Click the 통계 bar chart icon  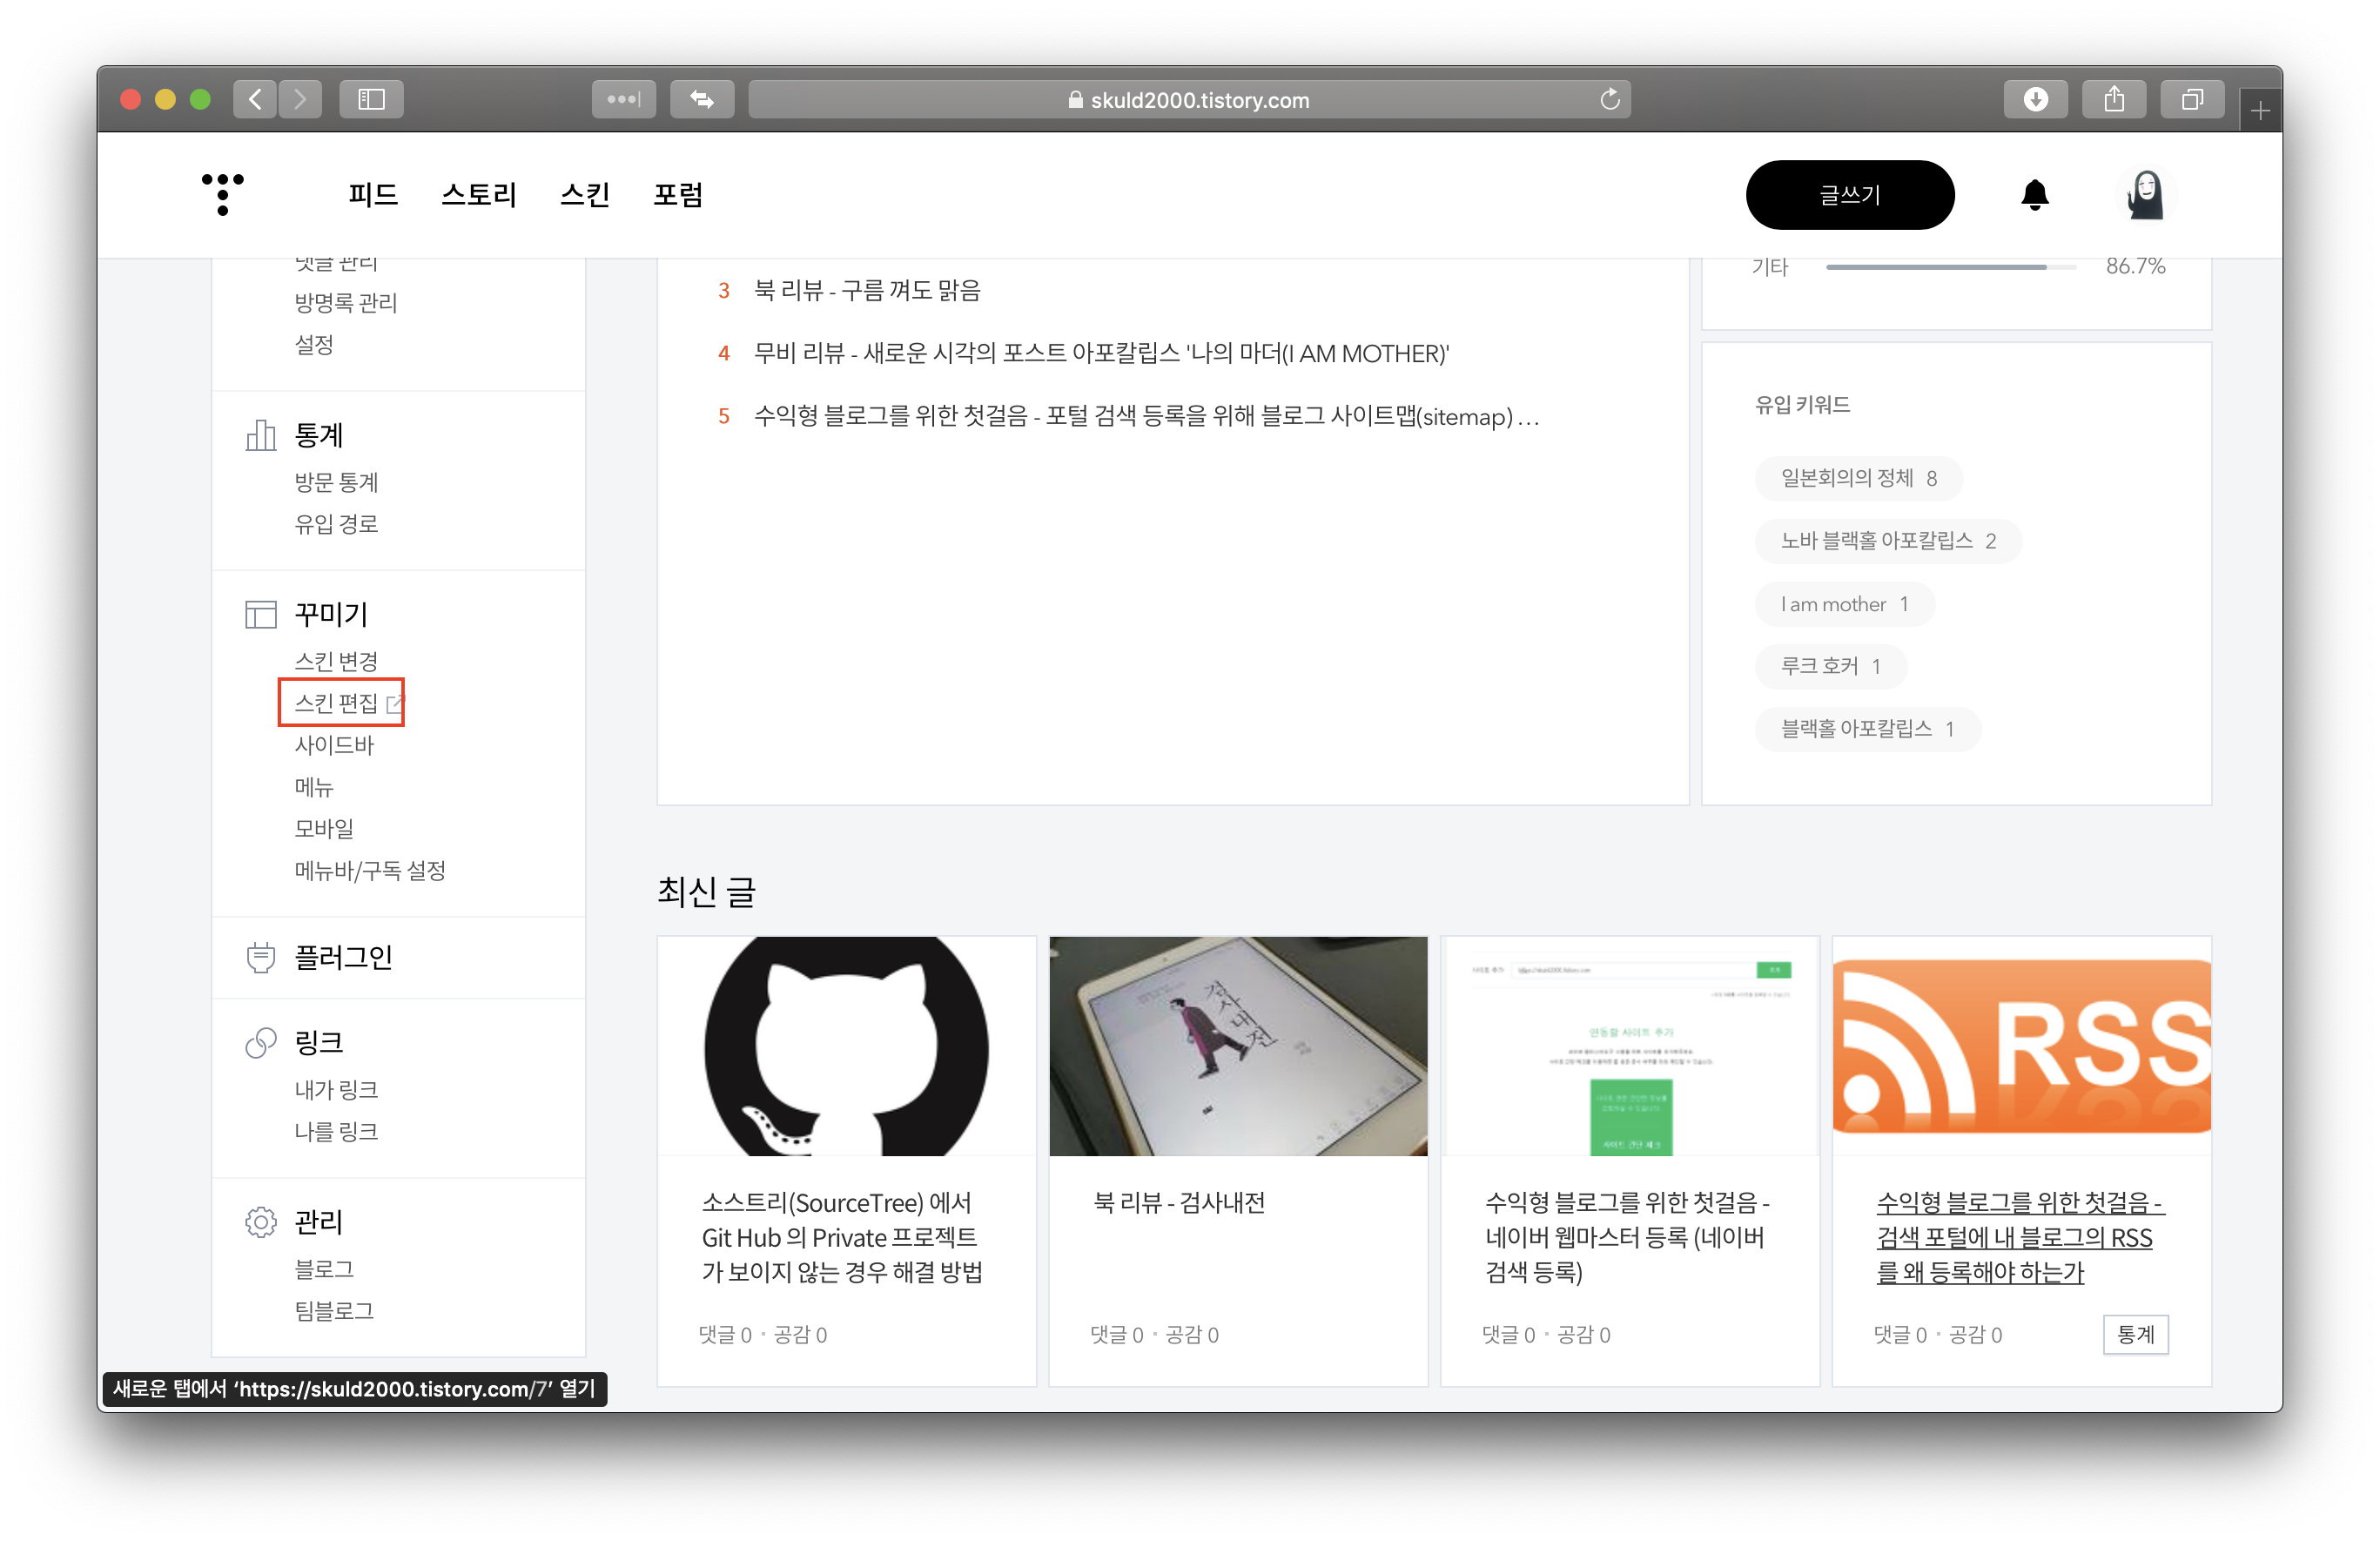click(x=260, y=435)
